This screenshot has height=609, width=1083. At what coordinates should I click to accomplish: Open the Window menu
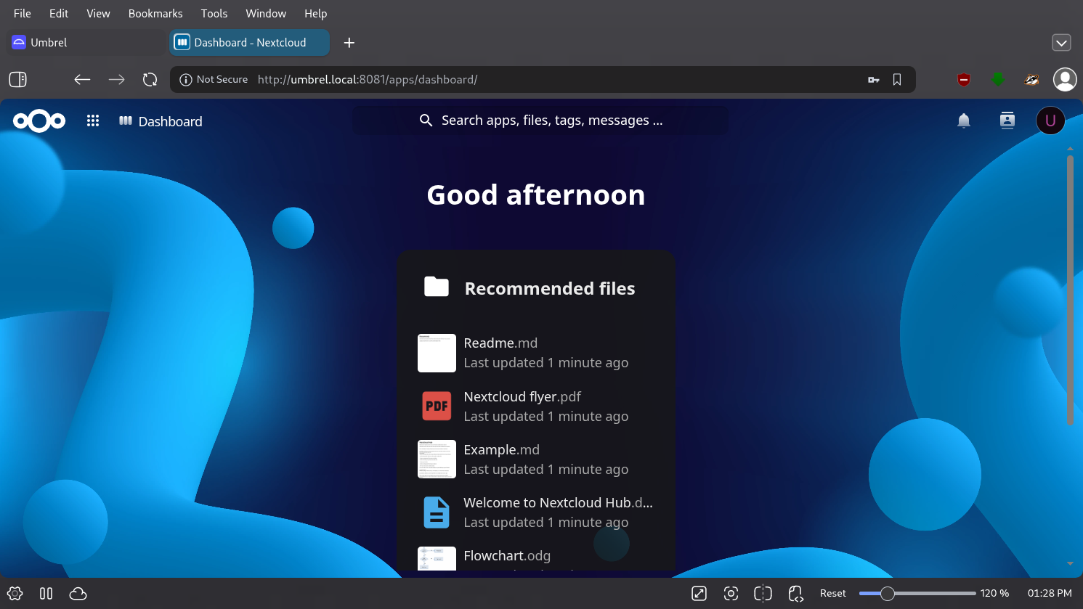(x=266, y=13)
